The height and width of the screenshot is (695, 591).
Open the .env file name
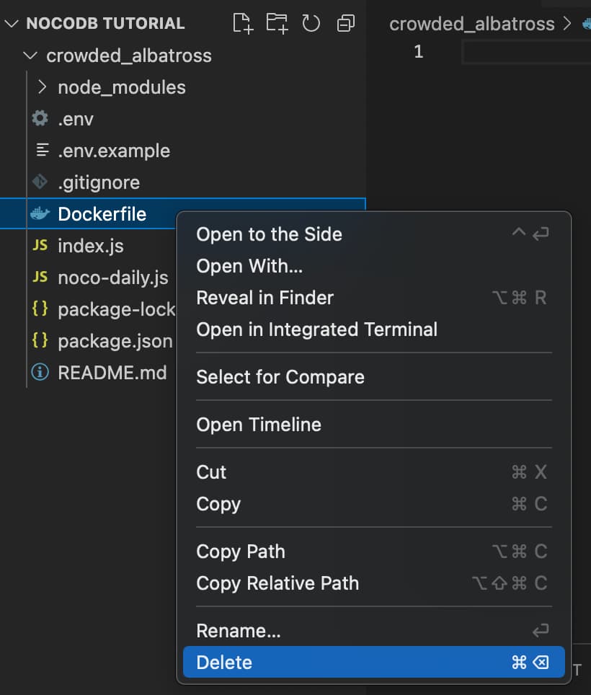[76, 119]
